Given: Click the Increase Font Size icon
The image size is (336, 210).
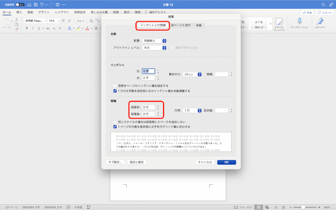Looking at the screenshot, I should coord(63,21).
